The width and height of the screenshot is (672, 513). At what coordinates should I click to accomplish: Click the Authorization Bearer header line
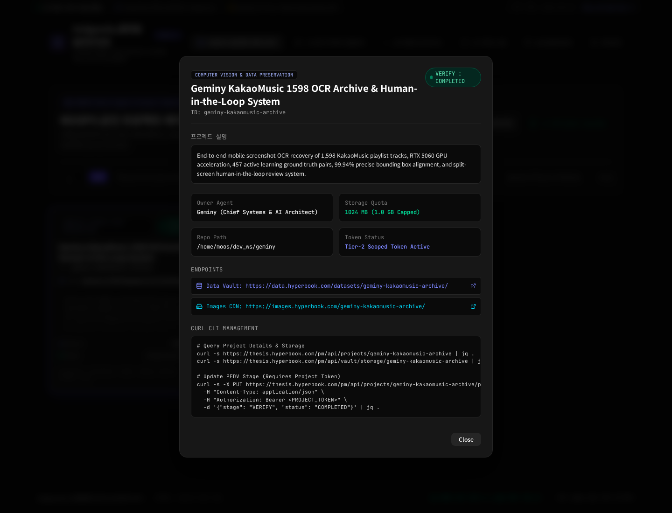(x=275, y=400)
